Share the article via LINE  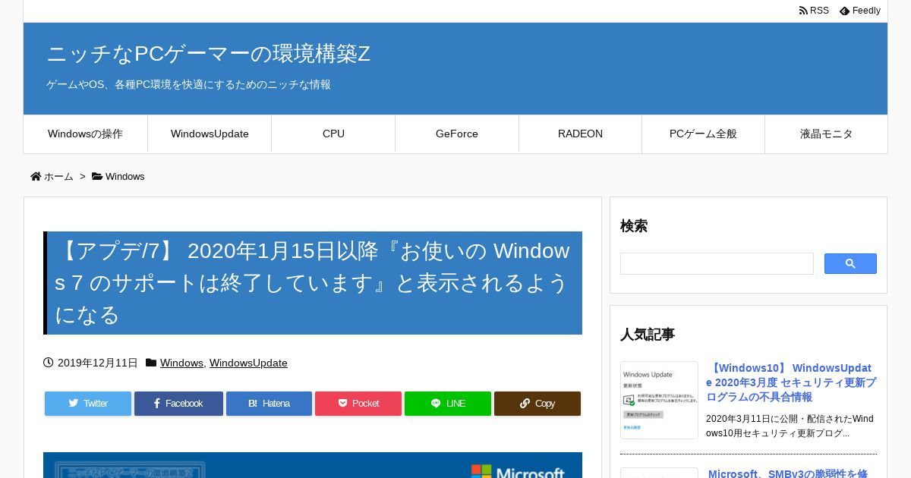[x=448, y=404]
